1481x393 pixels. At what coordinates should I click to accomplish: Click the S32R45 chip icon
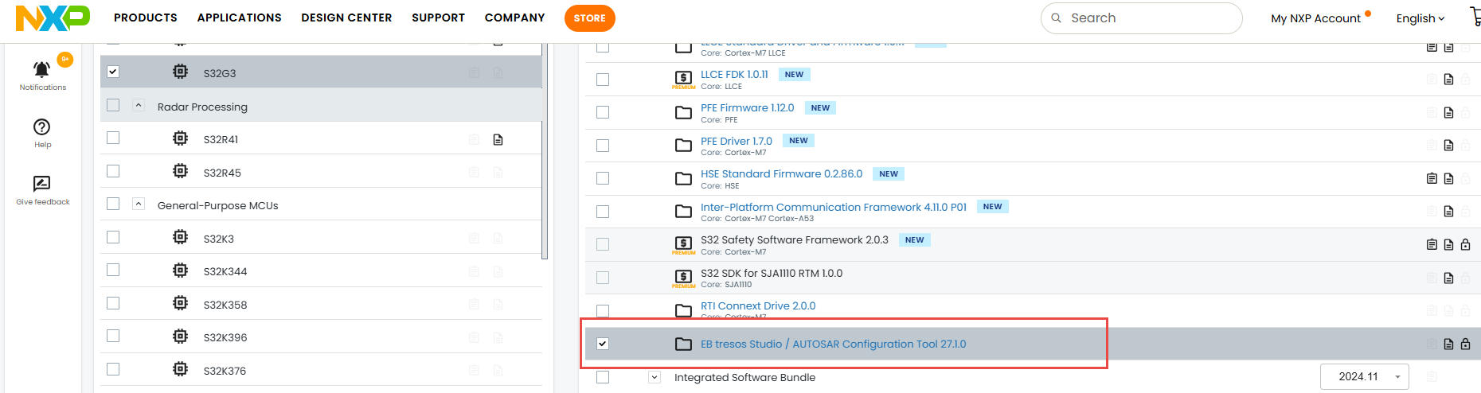tap(181, 171)
